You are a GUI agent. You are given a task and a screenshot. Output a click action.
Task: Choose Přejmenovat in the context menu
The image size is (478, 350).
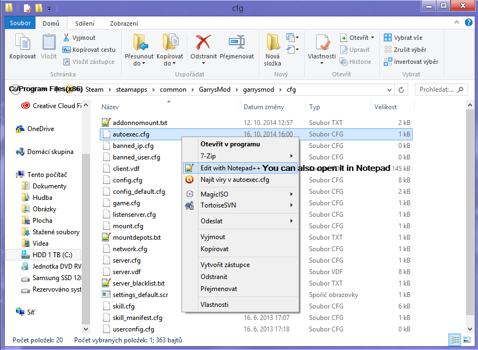click(240, 289)
